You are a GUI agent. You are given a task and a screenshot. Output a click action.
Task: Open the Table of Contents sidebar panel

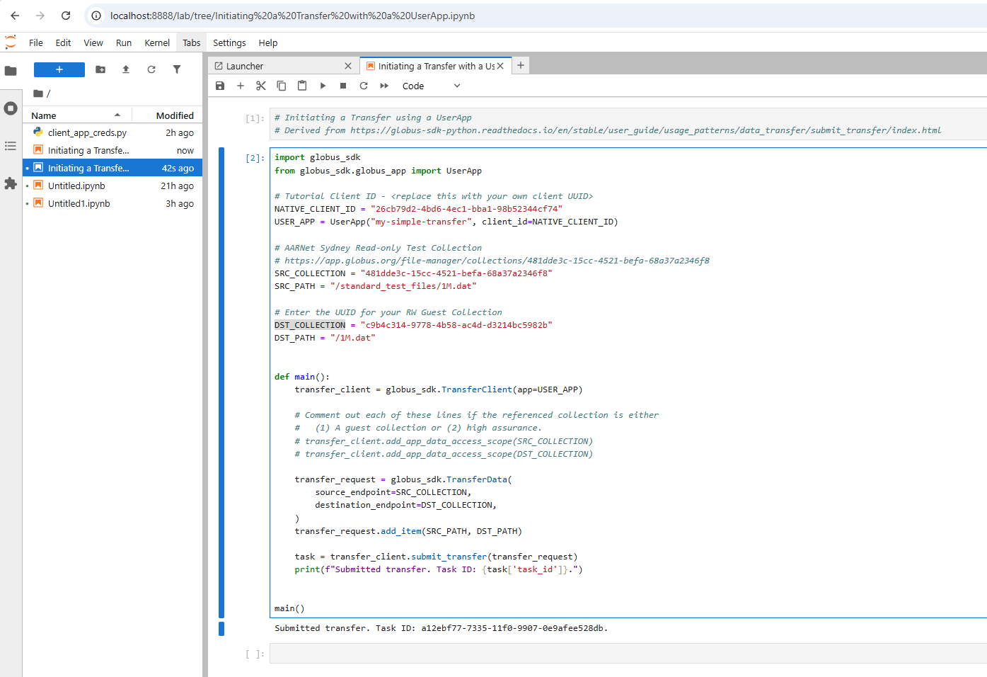pos(11,146)
